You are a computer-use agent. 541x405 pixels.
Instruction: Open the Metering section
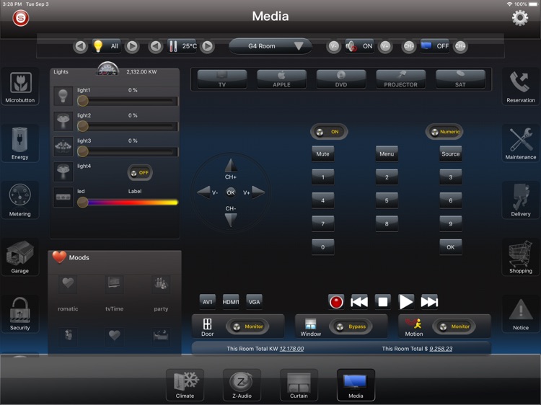point(20,200)
